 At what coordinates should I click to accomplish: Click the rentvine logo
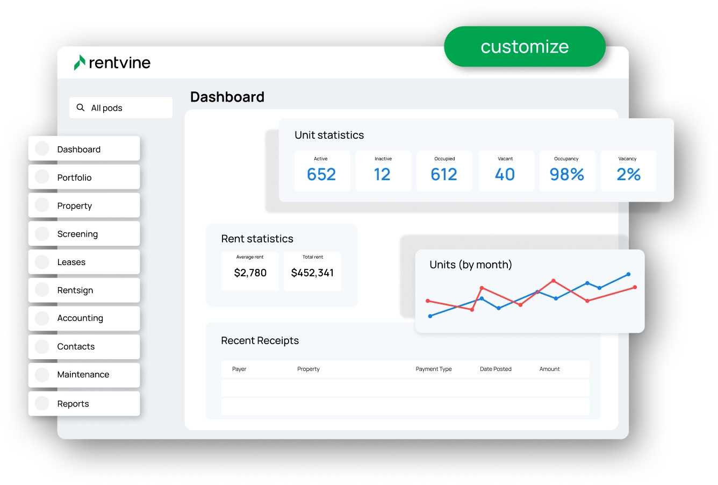pyautogui.click(x=112, y=62)
